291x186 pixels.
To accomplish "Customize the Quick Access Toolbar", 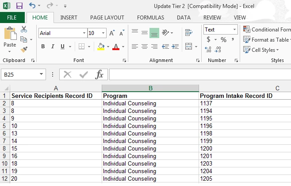I will pyautogui.click(x=65, y=6).
